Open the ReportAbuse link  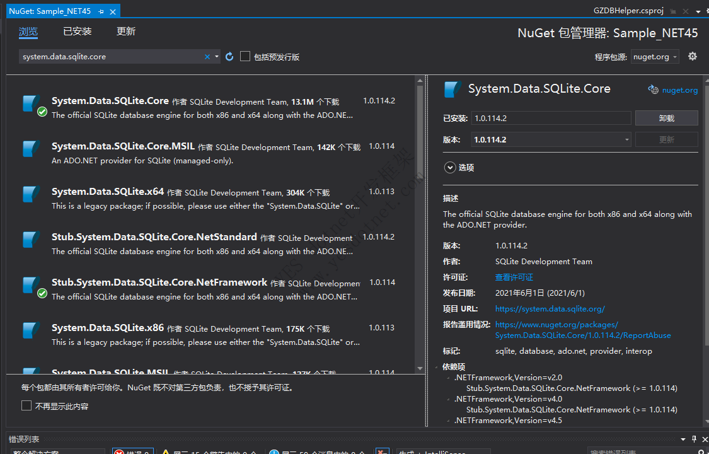pyautogui.click(x=583, y=330)
